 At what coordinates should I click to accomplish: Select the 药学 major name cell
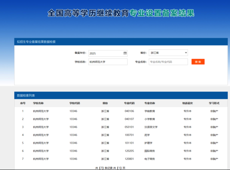[147, 135]
